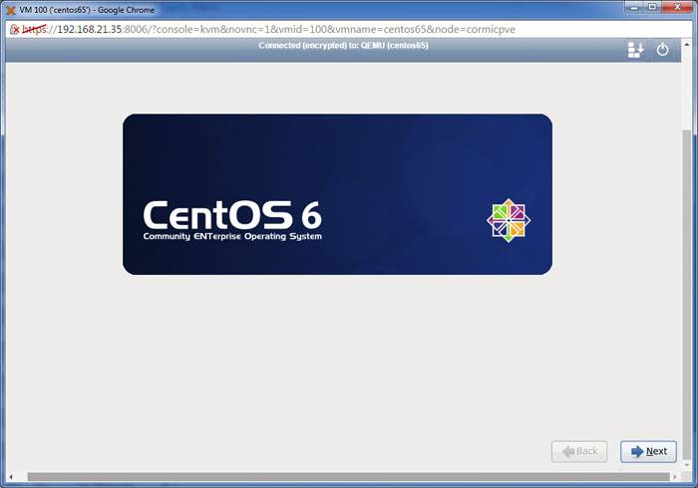Image resolution: width=698 pixels, height=488 pixels.
Task: Click 'Connected (encrypted) to: QEMU (centos65)' status text
Action: (343, 46)
